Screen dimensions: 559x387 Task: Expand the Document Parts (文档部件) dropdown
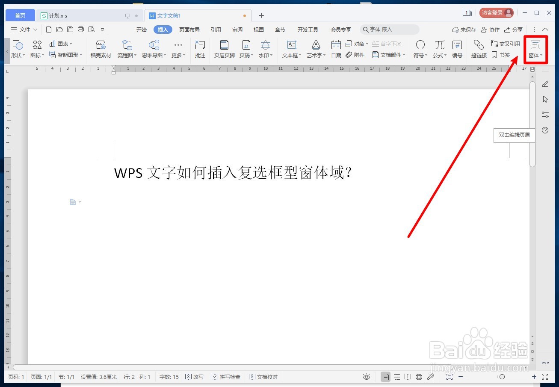[389, 55]
